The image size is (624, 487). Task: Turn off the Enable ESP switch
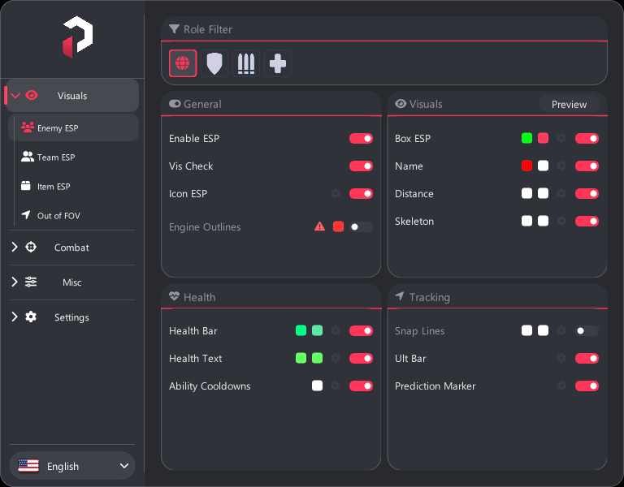click(361, 138)
